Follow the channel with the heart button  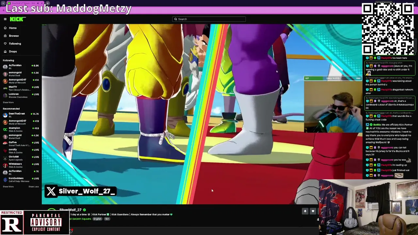click(313, 211)
